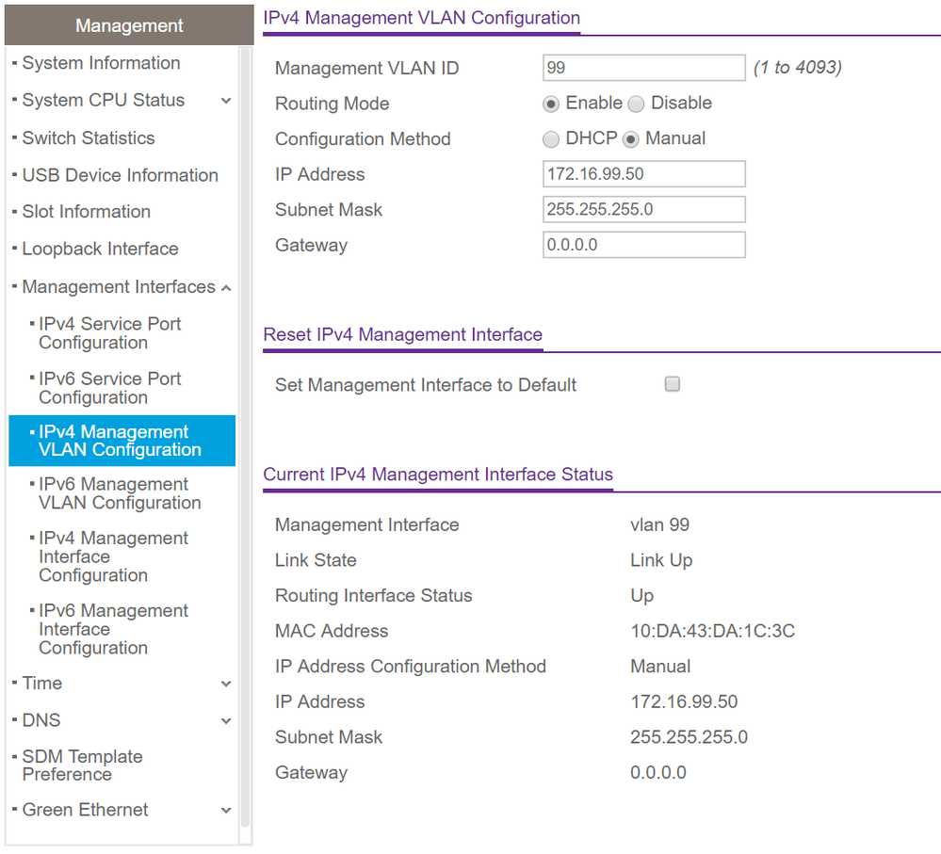The height and width of the screenshot is (854, 941).
Task: Check Set Management Interface to Default
Action: click(673, 384)
